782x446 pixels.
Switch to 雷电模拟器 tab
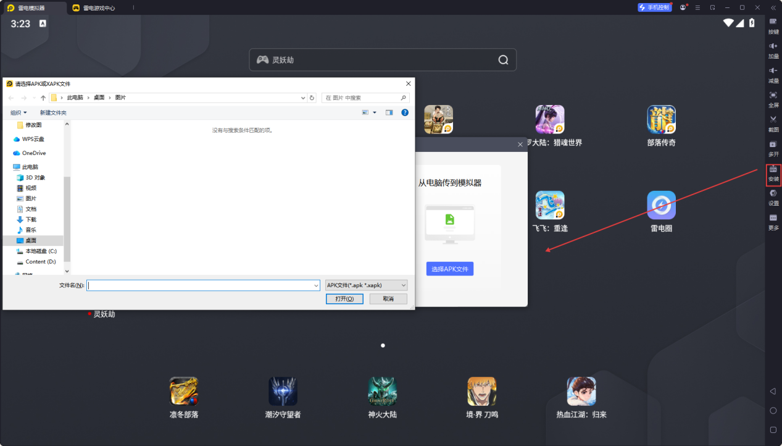coord(34,8)
